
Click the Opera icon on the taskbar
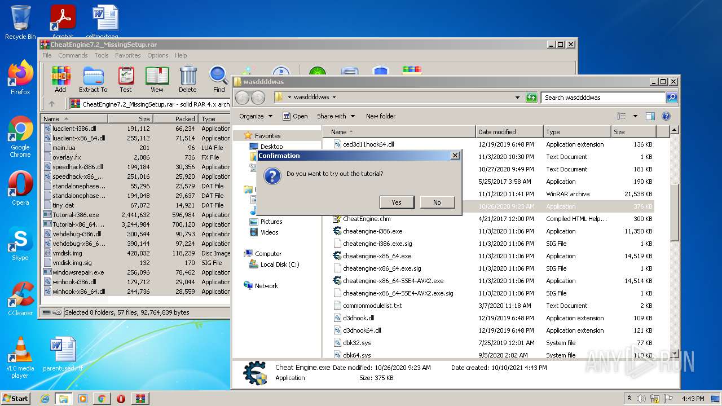tap(121, 398)
